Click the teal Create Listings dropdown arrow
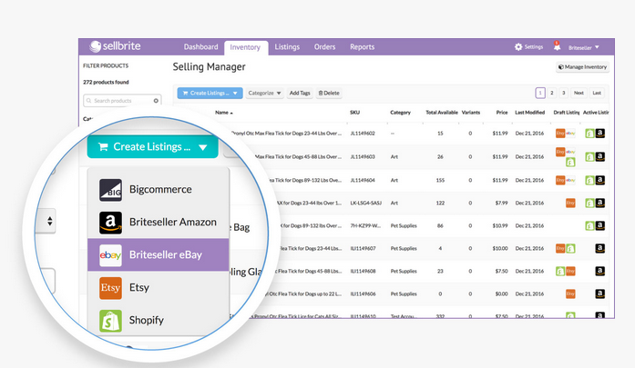Image resolution: width=635 pixels, height=368 pixels. coord(203,147)
